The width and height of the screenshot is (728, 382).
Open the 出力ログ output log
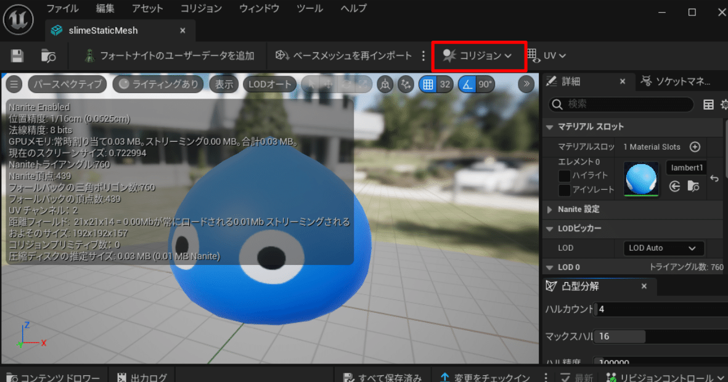(142, 377)
